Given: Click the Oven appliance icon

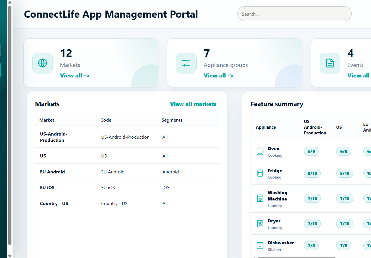Looking at the screenshot, I should (260, 151).
